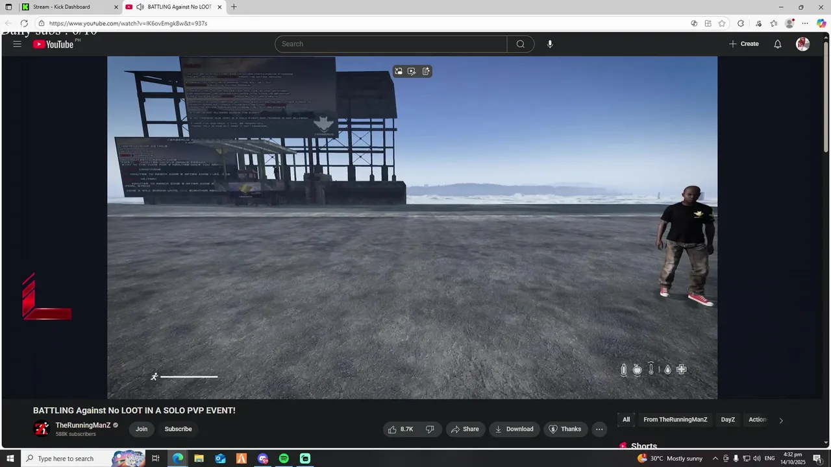The height and width of the screenshot is (467, 831).
Task: Click the Share button
Action: pos(465,429)
